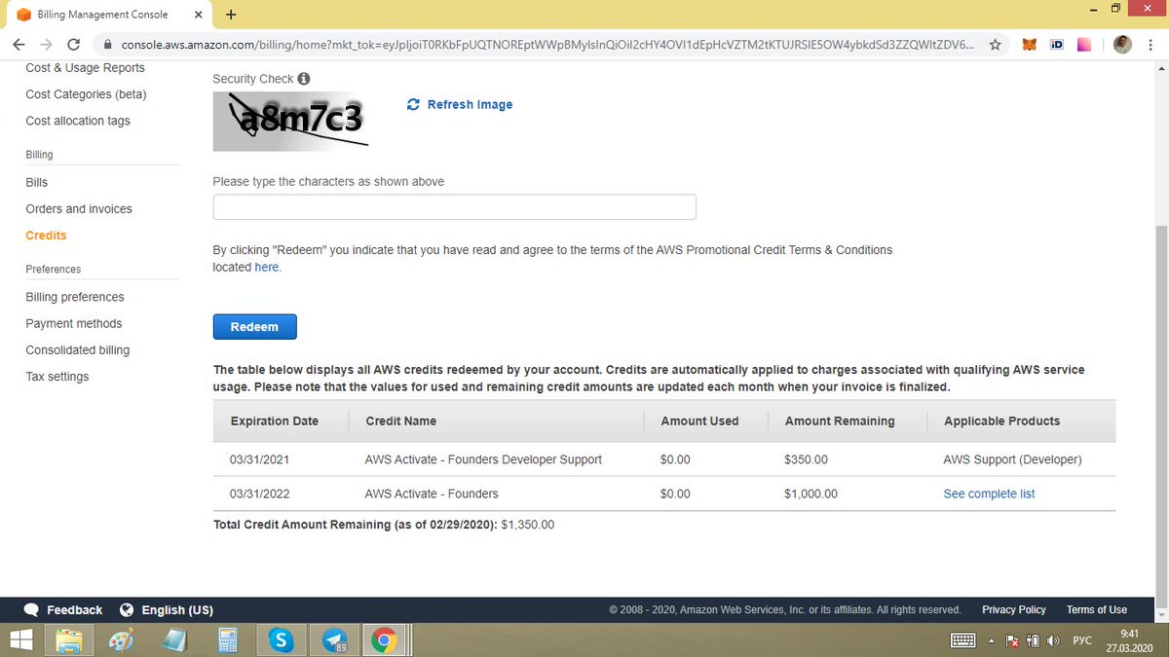
Task: View site info via the padlock icon
Action: (106, 45)
